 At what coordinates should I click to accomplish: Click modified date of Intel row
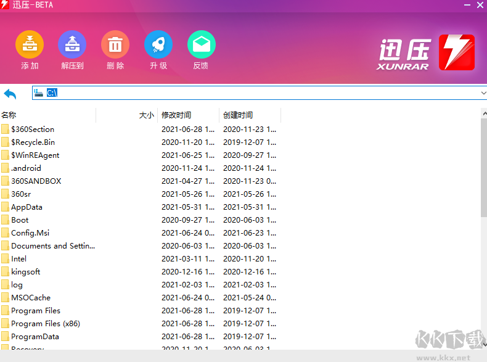[x=188, y=259]
